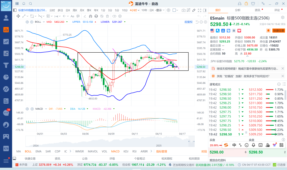Image resolution: width=287 pixels, height=170 pixels.
Task: Switch to the 分析 tab
Action: tap(238, 10)
